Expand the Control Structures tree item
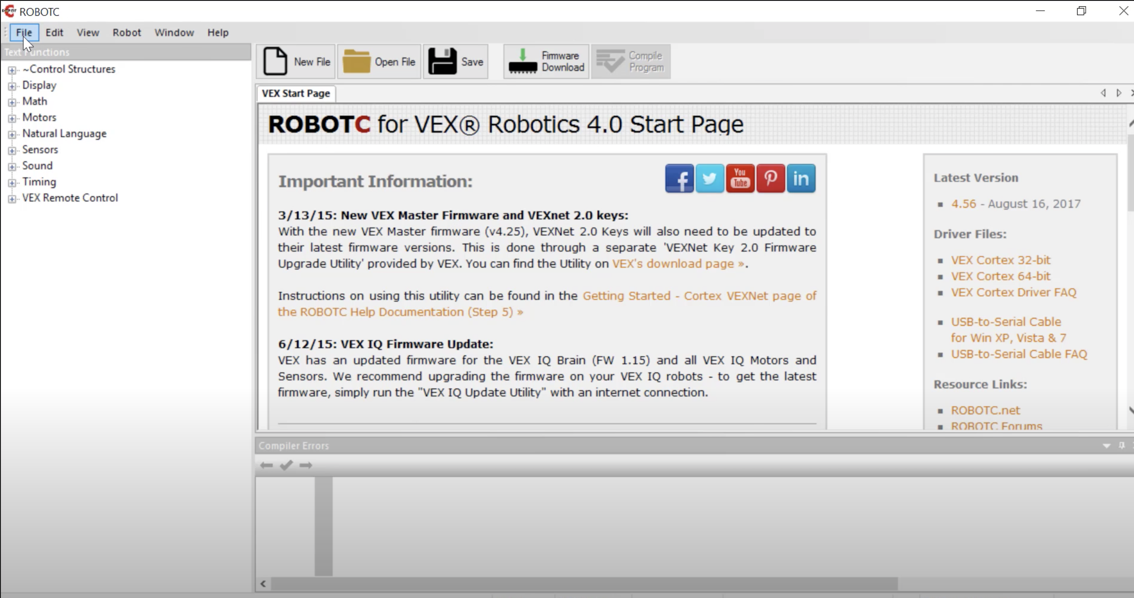 tap(12, 69)
